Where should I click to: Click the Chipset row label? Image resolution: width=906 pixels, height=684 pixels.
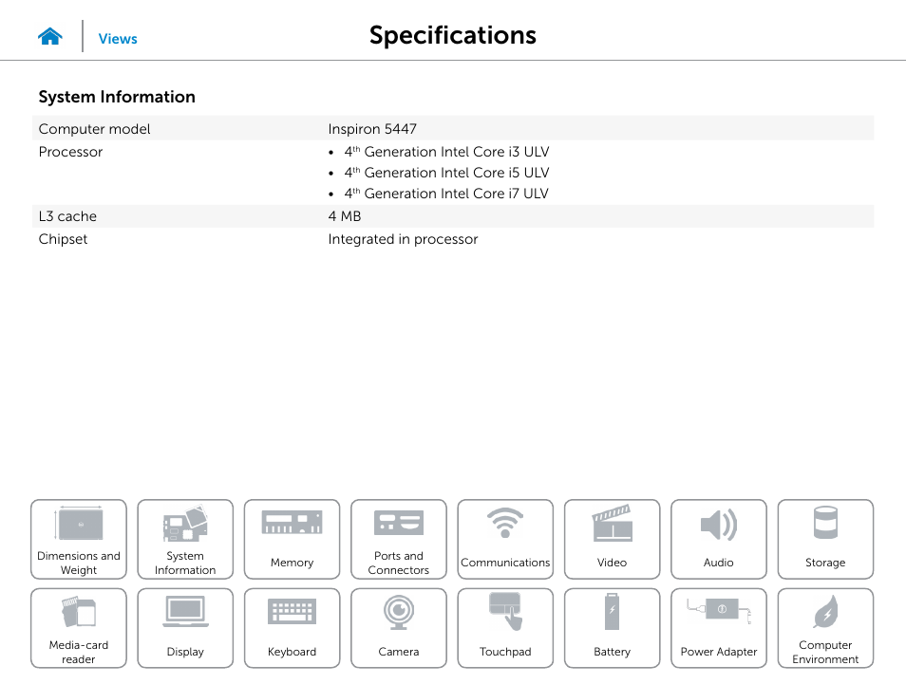63,239
